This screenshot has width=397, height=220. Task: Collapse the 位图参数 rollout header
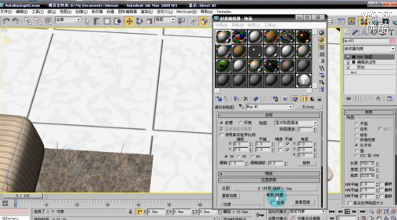tap(269, 180)
